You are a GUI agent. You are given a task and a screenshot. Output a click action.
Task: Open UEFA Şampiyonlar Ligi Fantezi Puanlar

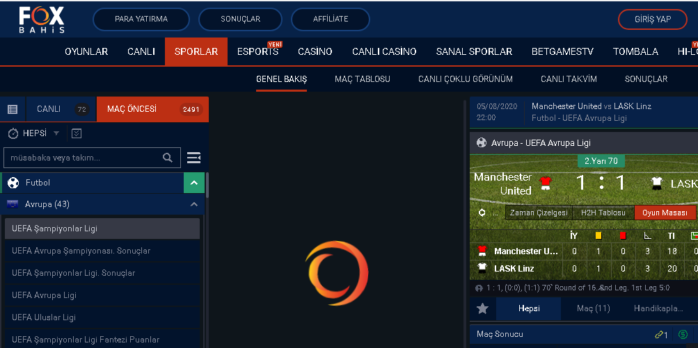pyautogui.click(x=102, y=340)
